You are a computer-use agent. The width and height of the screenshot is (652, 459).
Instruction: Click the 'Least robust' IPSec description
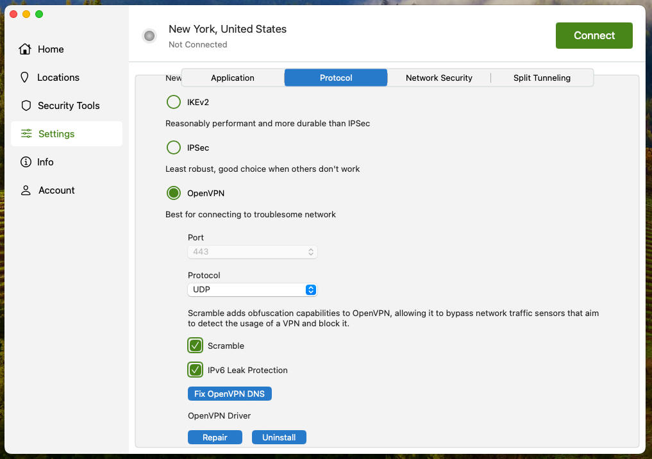click(262, 169)
